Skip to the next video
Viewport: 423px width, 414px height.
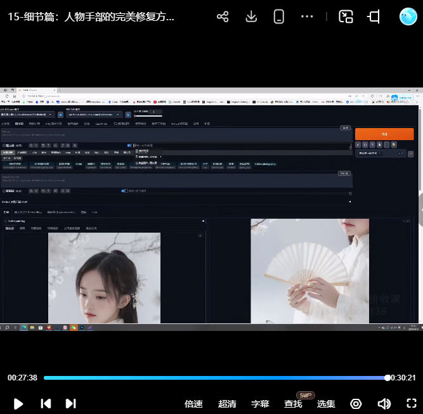(71, 403)
